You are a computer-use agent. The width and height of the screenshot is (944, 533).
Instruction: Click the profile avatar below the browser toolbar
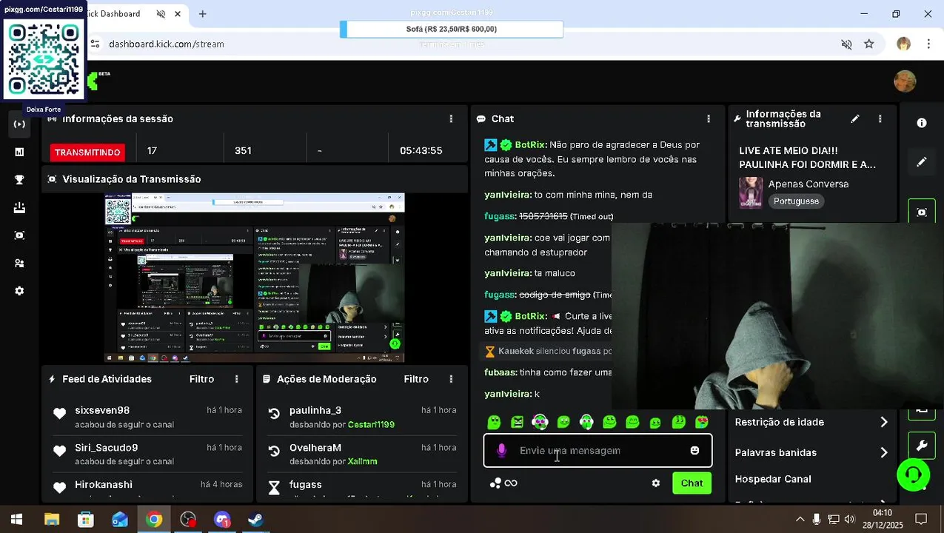pyautogui.click(x=905, y=81)
